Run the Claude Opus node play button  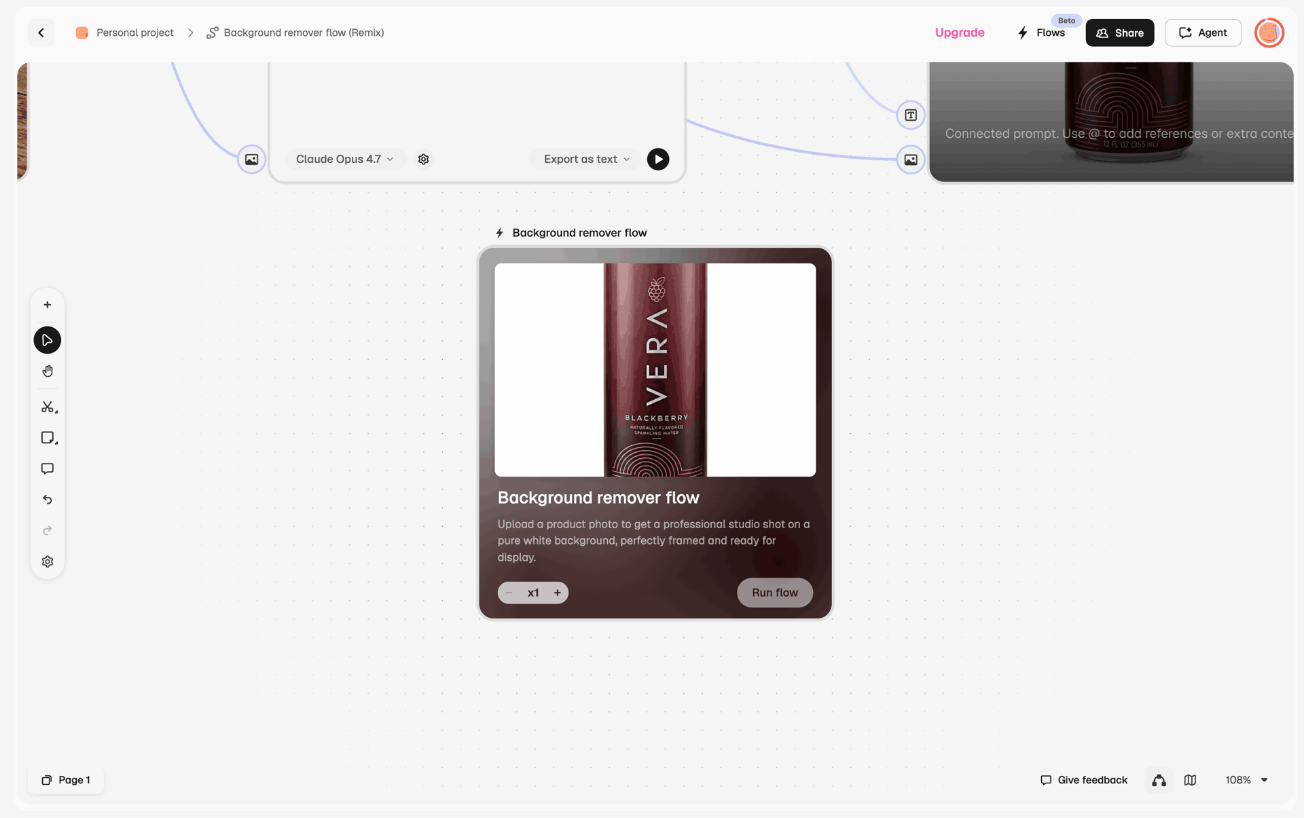tap(658, 159)
